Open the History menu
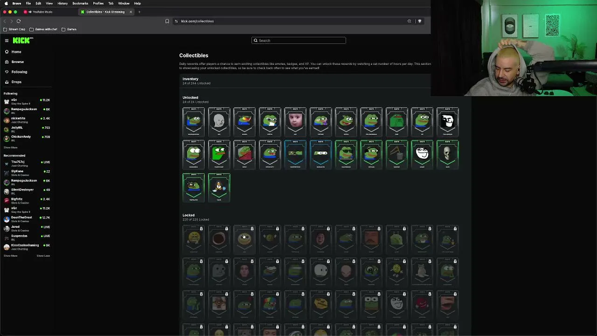 [x=62, y=3]
